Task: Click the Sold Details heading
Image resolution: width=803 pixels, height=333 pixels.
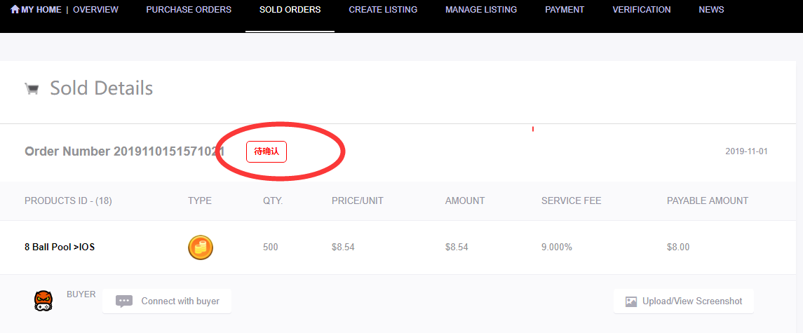Action: pos(101,88)
